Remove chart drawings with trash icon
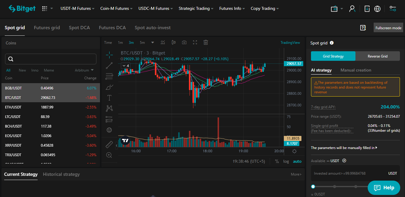 pyautogui.click(x=206, y=42)
